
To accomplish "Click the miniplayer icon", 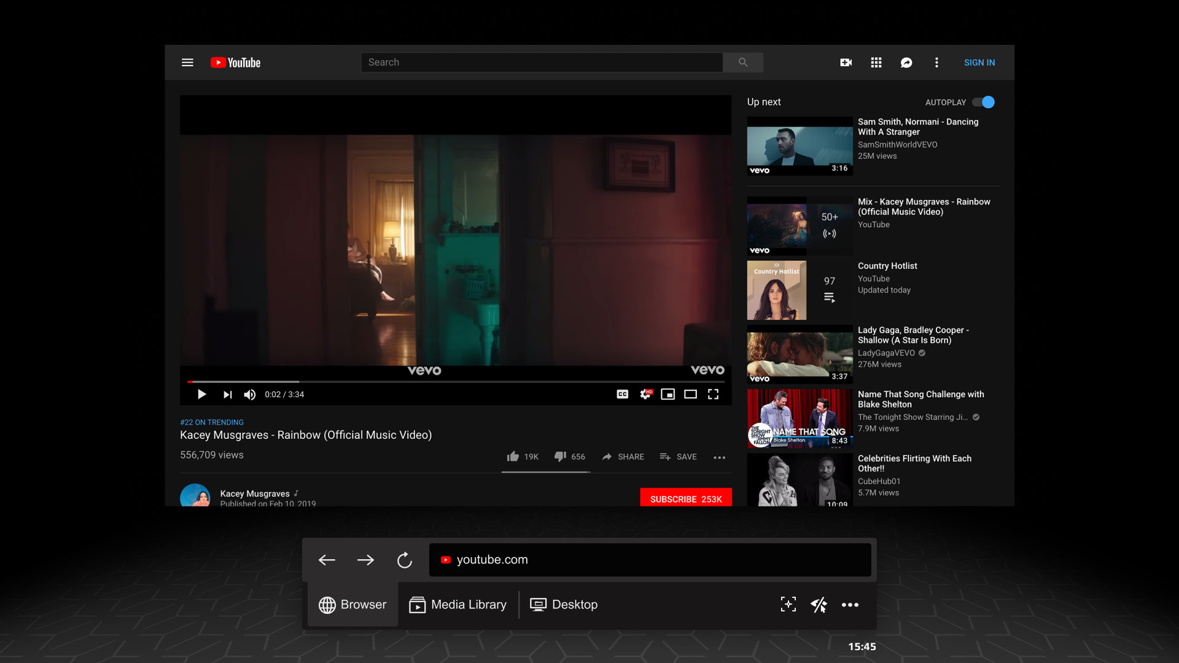I will [667, 394].
